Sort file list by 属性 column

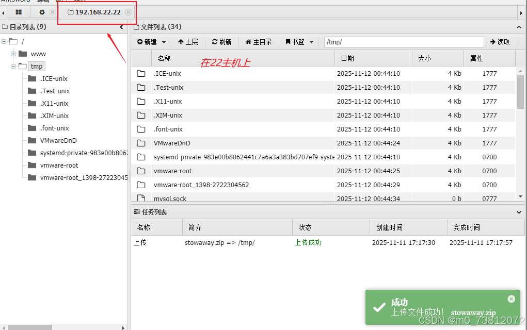[x=489, y=58]
